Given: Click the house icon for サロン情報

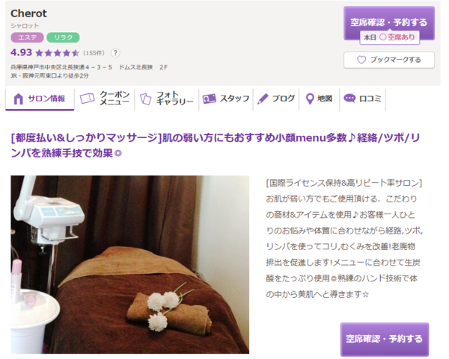Looking at the screenshot, I should tap(18, 99).
